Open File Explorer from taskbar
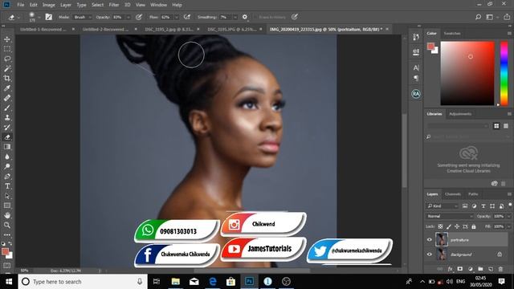514x289 pixels. pyautogui.click(x=176, y=282)
